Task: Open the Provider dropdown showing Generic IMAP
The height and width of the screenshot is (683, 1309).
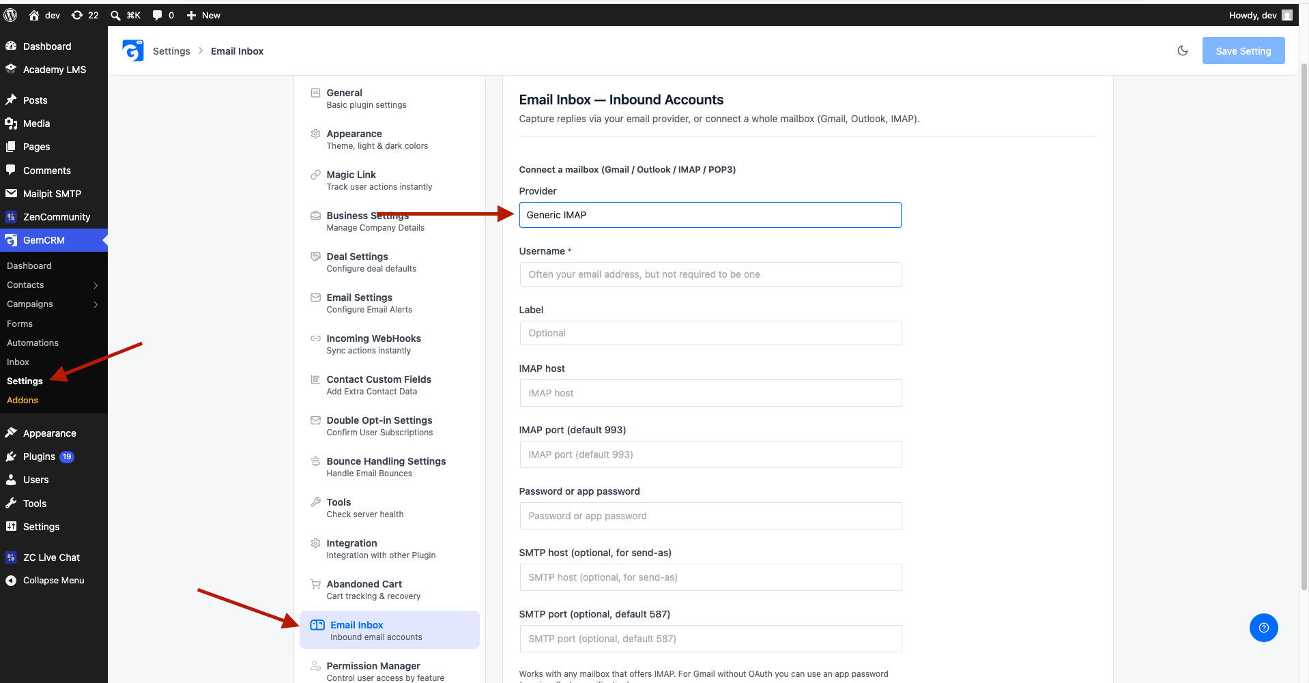Action: pyautogui.click(x=710, y=215)
